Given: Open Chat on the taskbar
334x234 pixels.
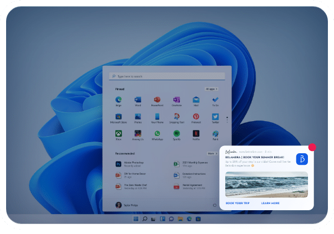Looking at the screenshot, I should 171,219.
